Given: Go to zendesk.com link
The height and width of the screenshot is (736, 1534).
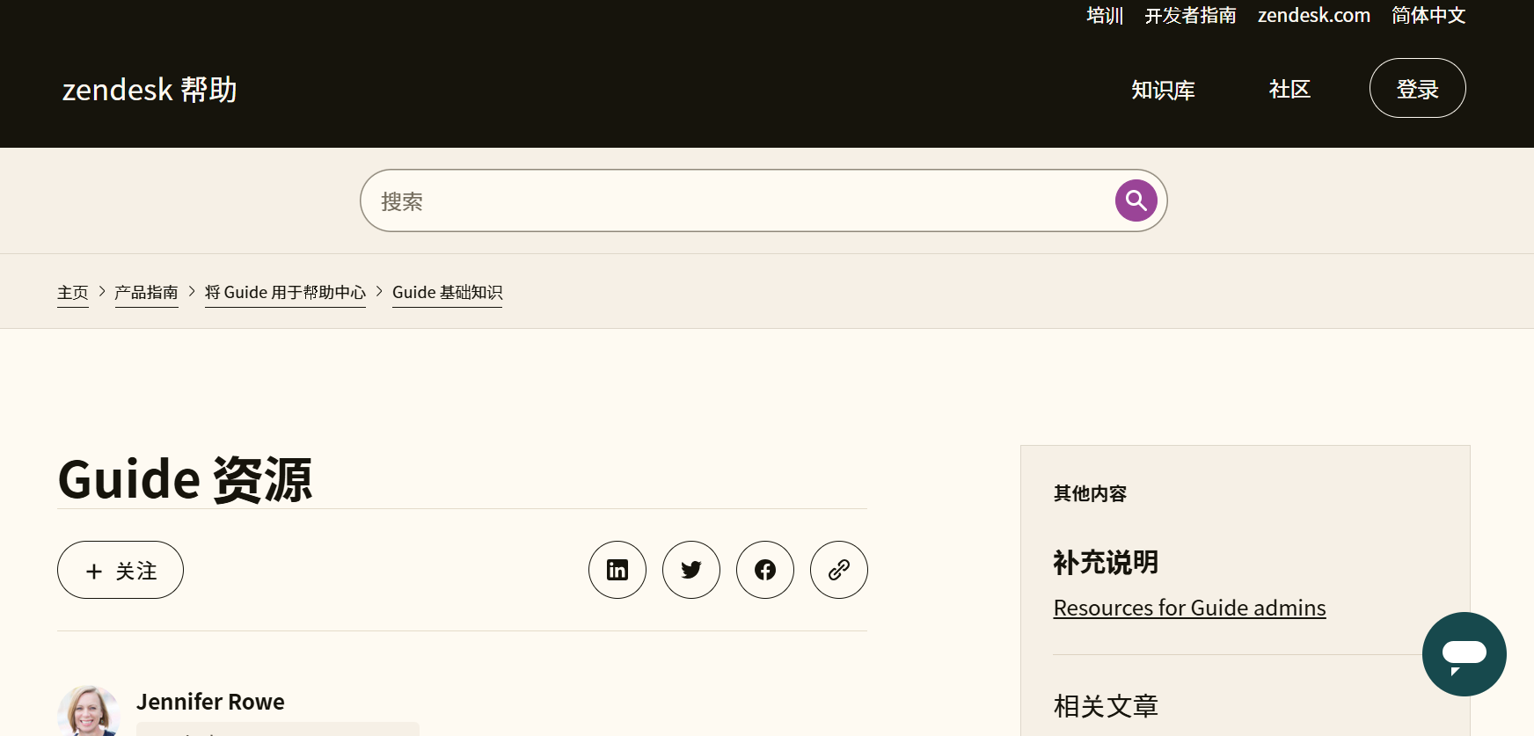Looking at the screenshot, I should pos(1314,16).
